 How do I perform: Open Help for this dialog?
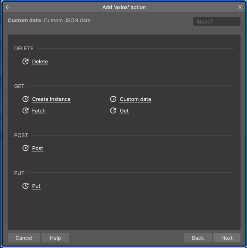point(55,238)
